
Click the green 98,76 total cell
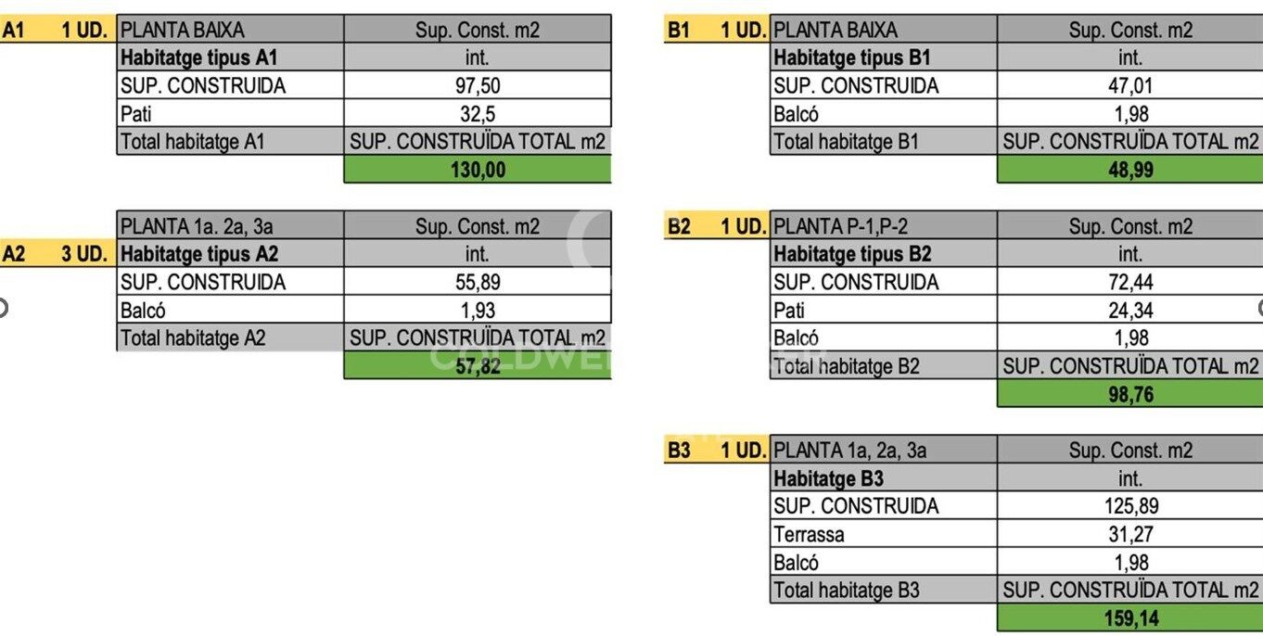point(1130,394)
